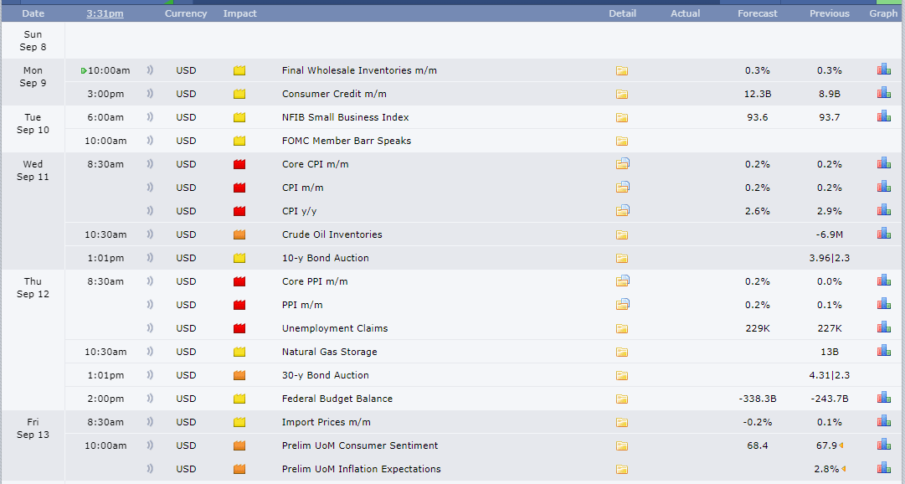Screen dimensions: 905x484
Task: Click red impact icon for Unemployment Claims
Action: (239, 328)
